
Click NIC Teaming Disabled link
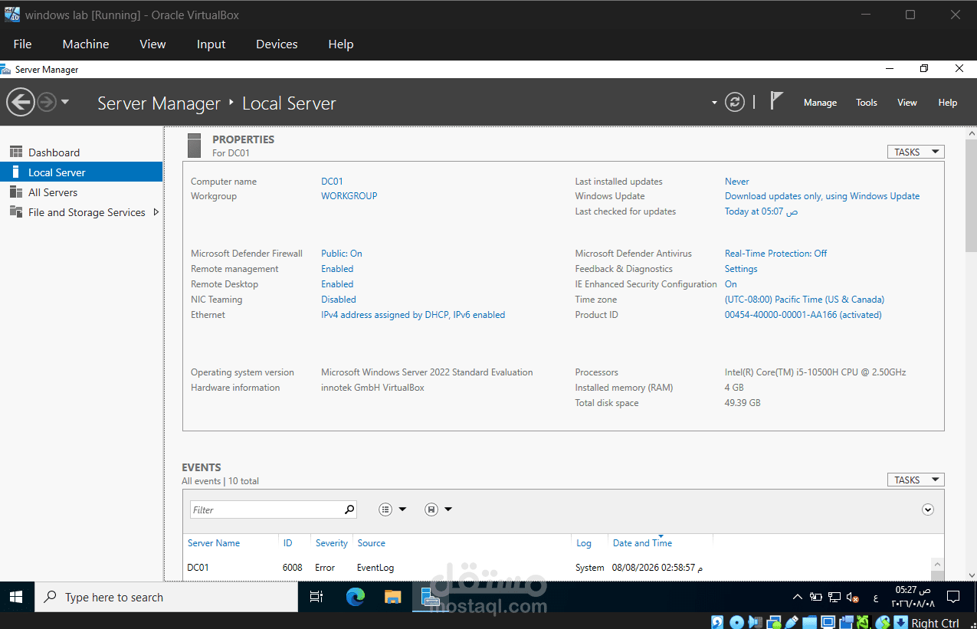339,300
